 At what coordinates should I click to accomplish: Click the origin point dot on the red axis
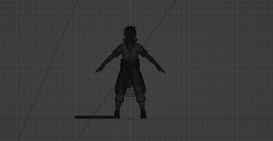130,119
